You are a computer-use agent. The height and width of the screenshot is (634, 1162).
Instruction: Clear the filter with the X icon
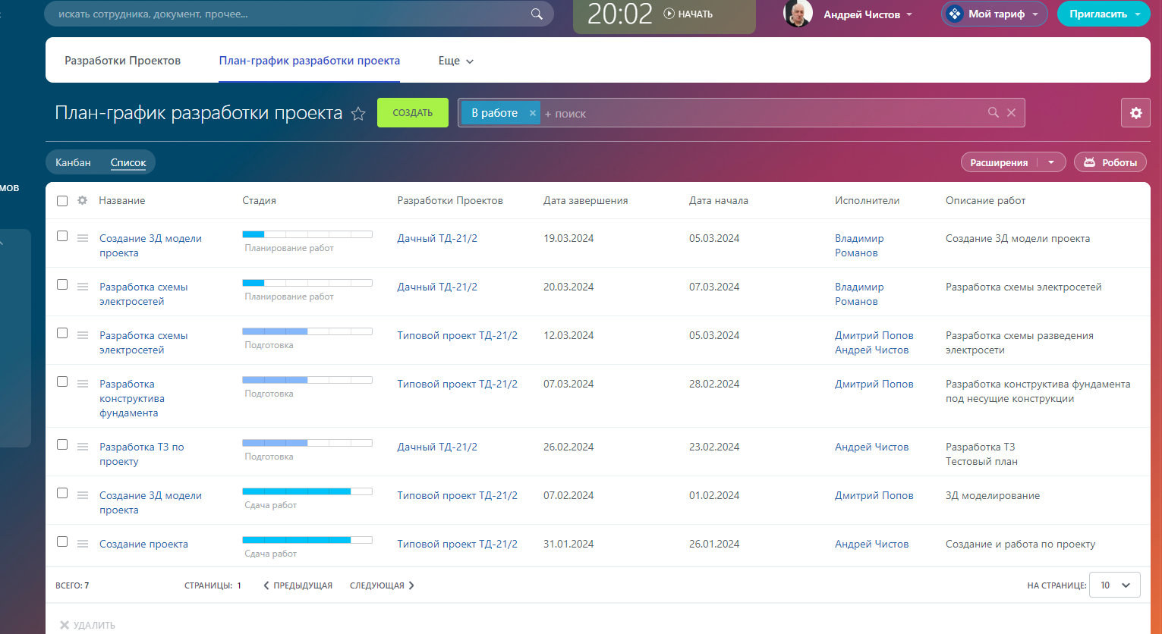[1011, 112]
